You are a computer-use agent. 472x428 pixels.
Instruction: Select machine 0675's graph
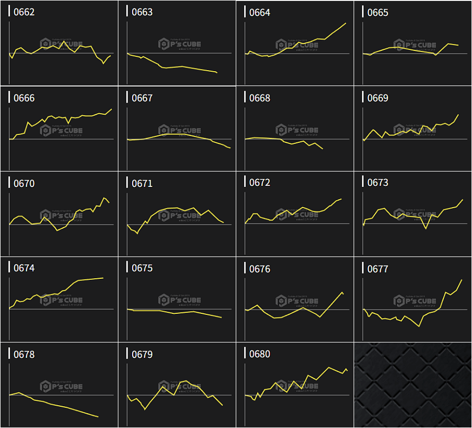177,299
